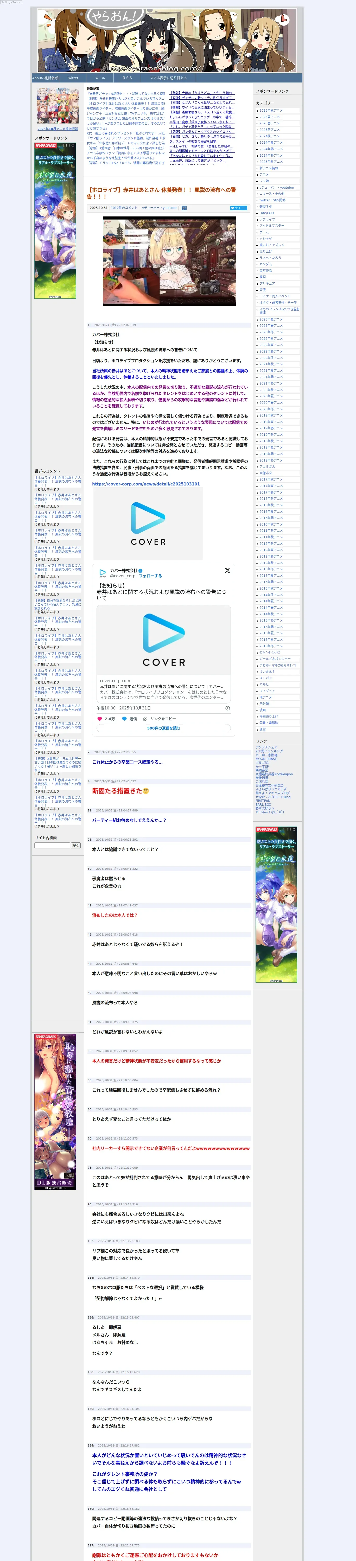
Task: Open the Twitter nav tab
Action: tap(73, 78)
